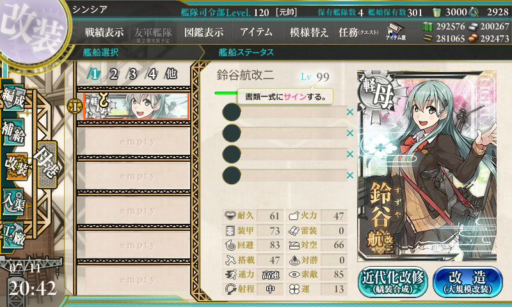
Task: Open the 工廠 factory icon
Action: 13,234
